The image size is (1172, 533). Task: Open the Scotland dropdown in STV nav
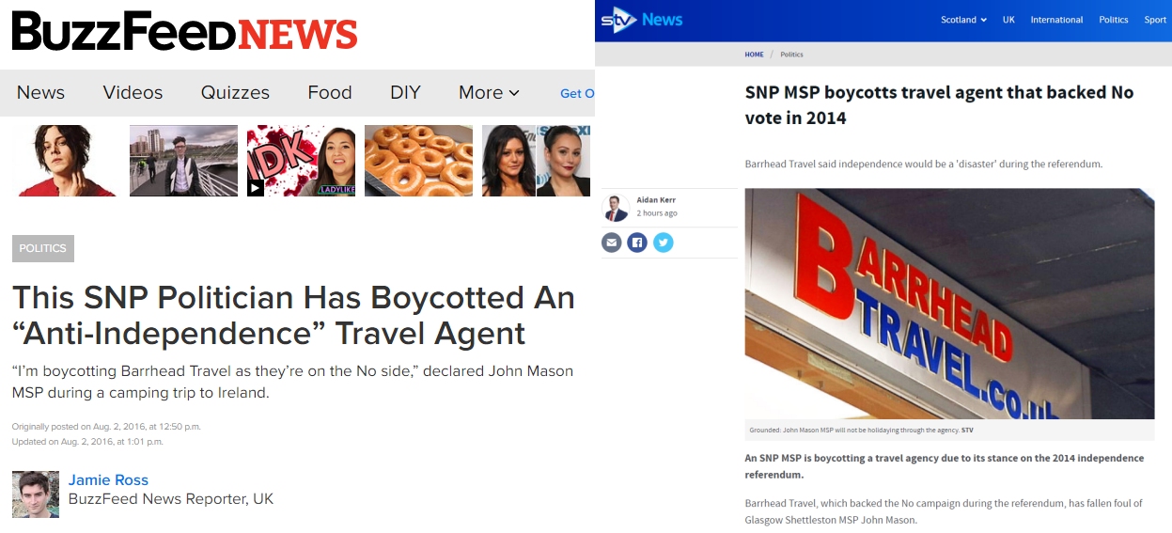point(963,20)
